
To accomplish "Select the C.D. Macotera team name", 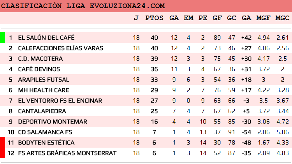I will click(40, 59).
